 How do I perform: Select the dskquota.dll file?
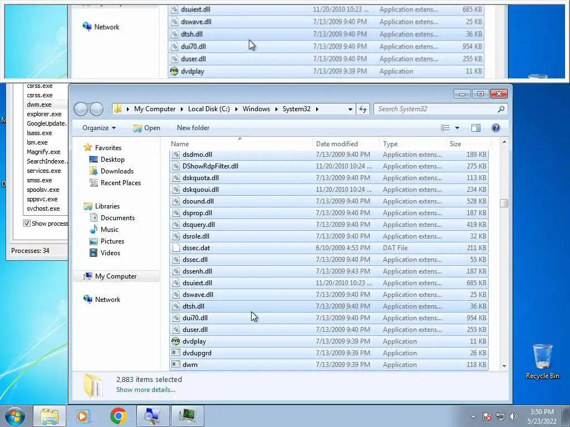point(329,177)
